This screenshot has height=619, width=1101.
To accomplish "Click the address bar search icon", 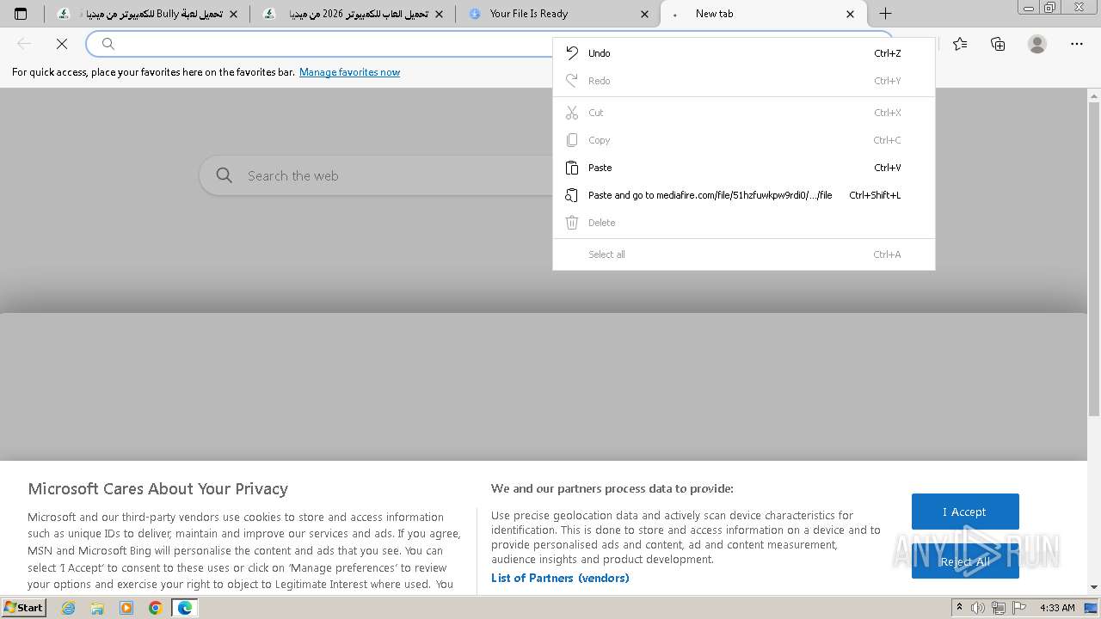I will pos(108,44).
